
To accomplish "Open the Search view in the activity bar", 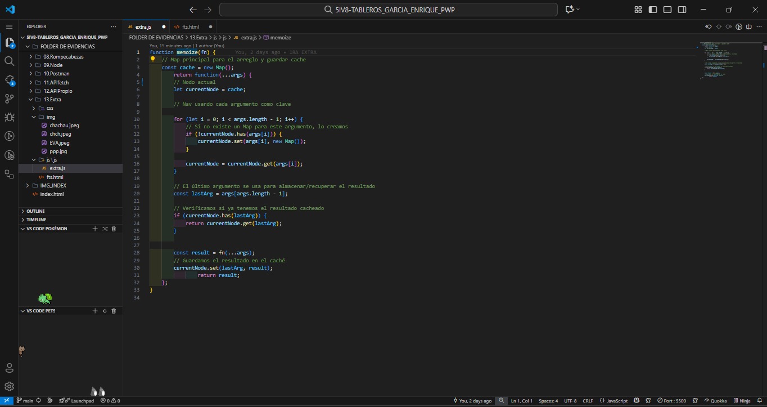I will point(9,61).
